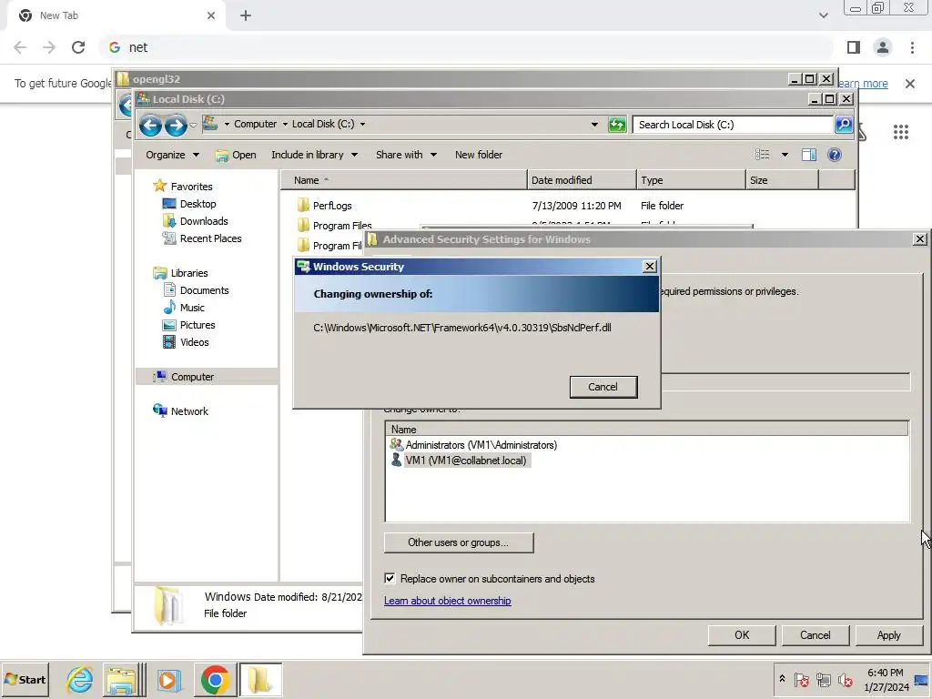This screenshot has width=932, height=699.
Task: Open Favorites in navigation pane
Action: 183,187
